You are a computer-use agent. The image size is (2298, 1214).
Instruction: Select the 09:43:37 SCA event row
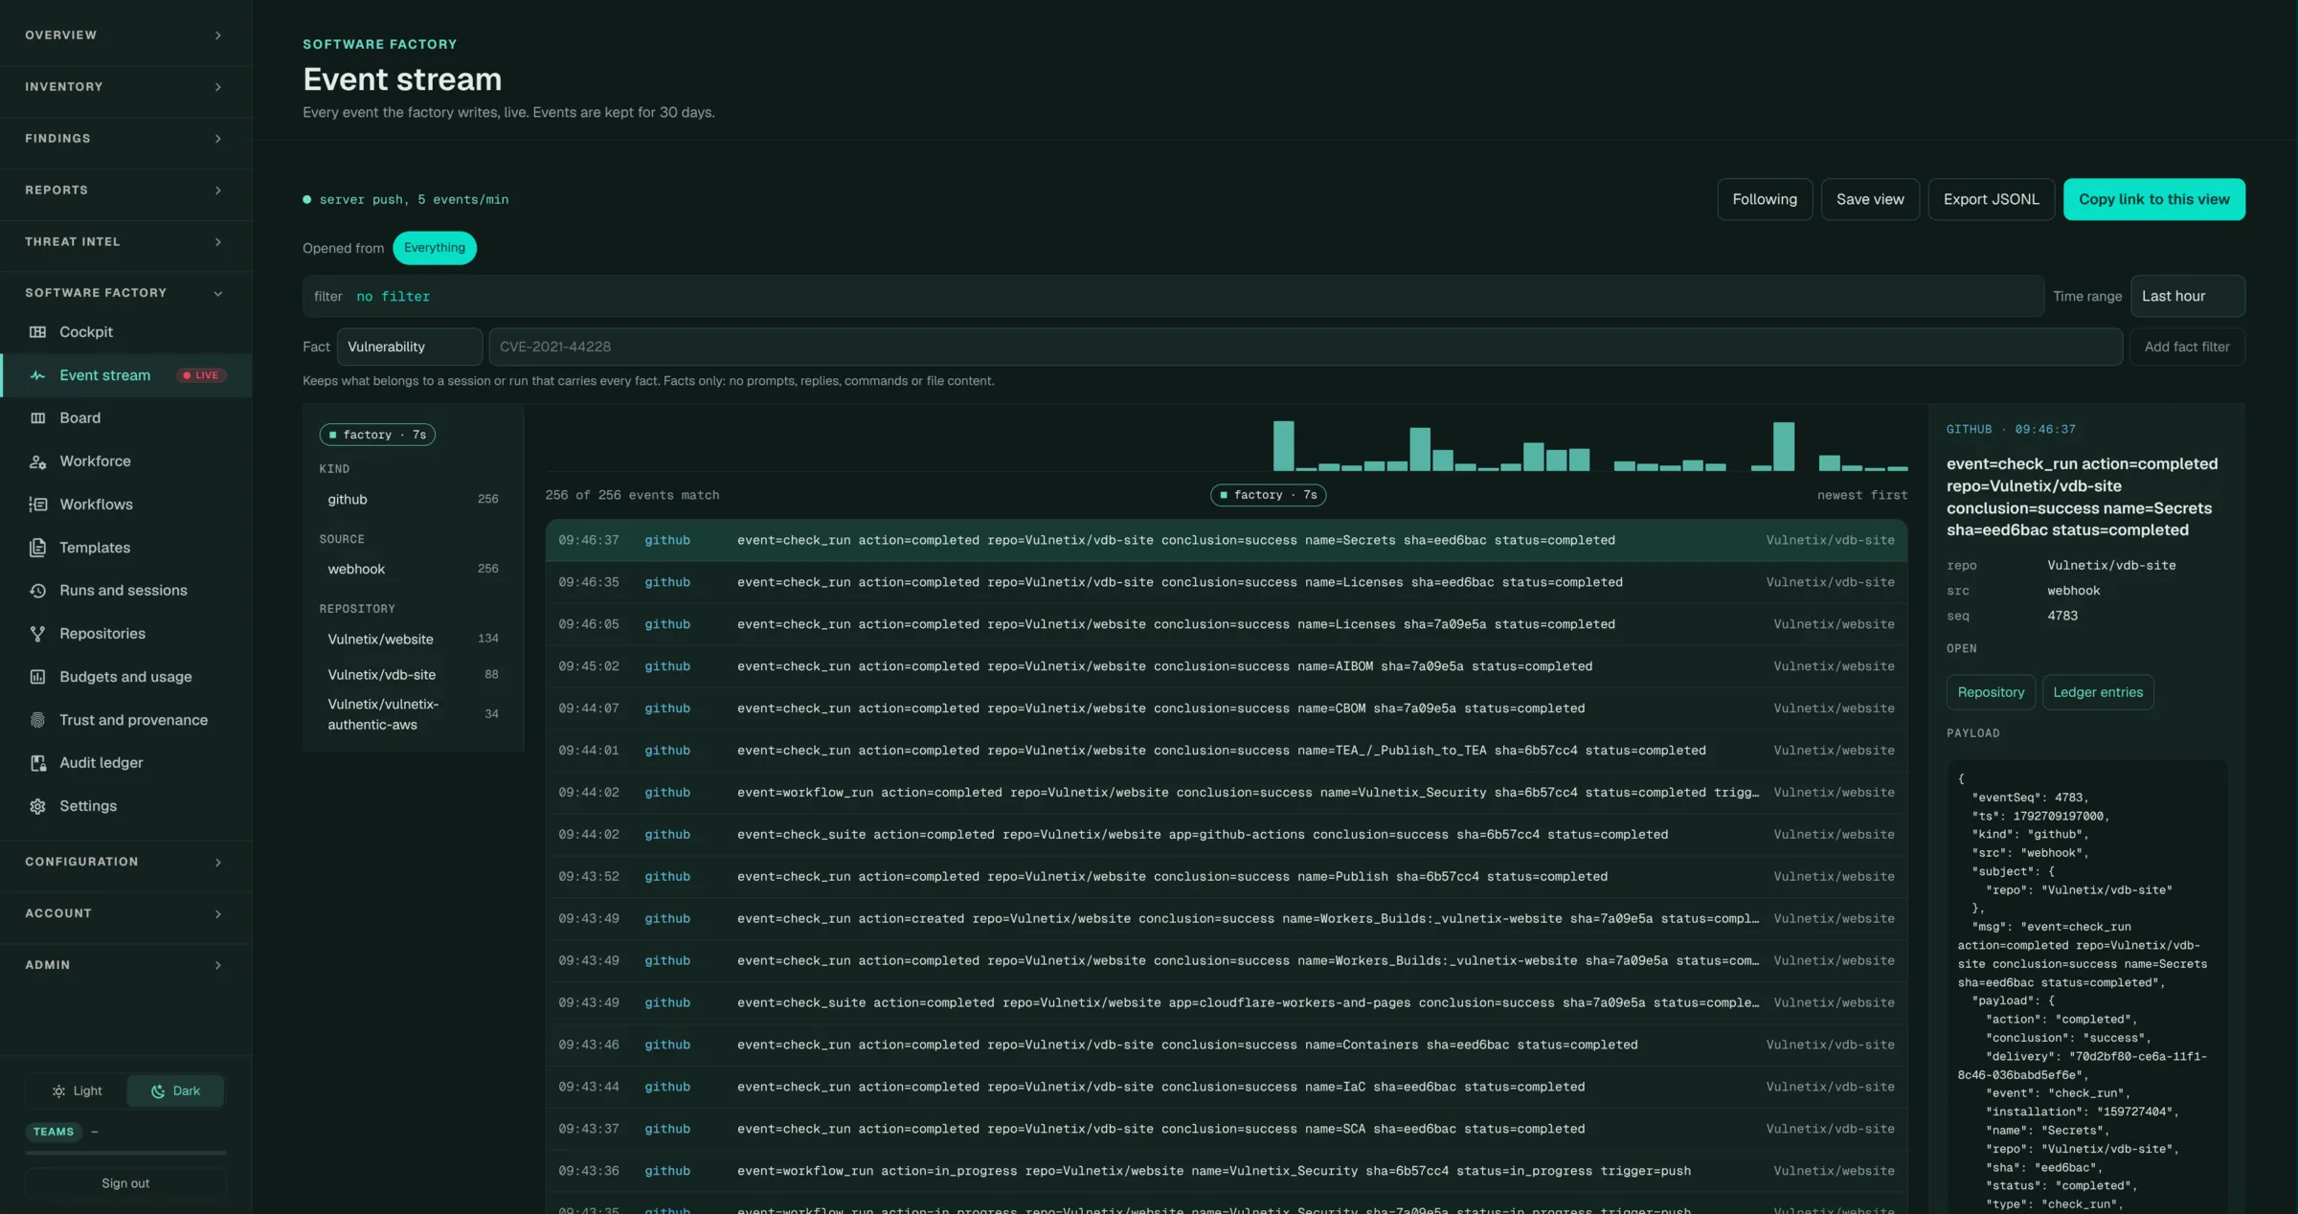click(1226, 1129)
